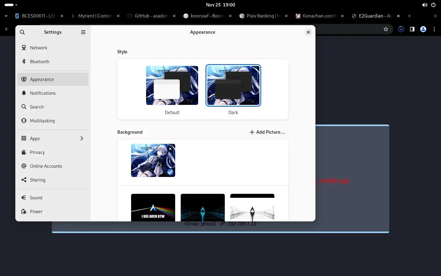Open the system volume indicator
This screenshot has width=441, height=276.
click(424, 5)
